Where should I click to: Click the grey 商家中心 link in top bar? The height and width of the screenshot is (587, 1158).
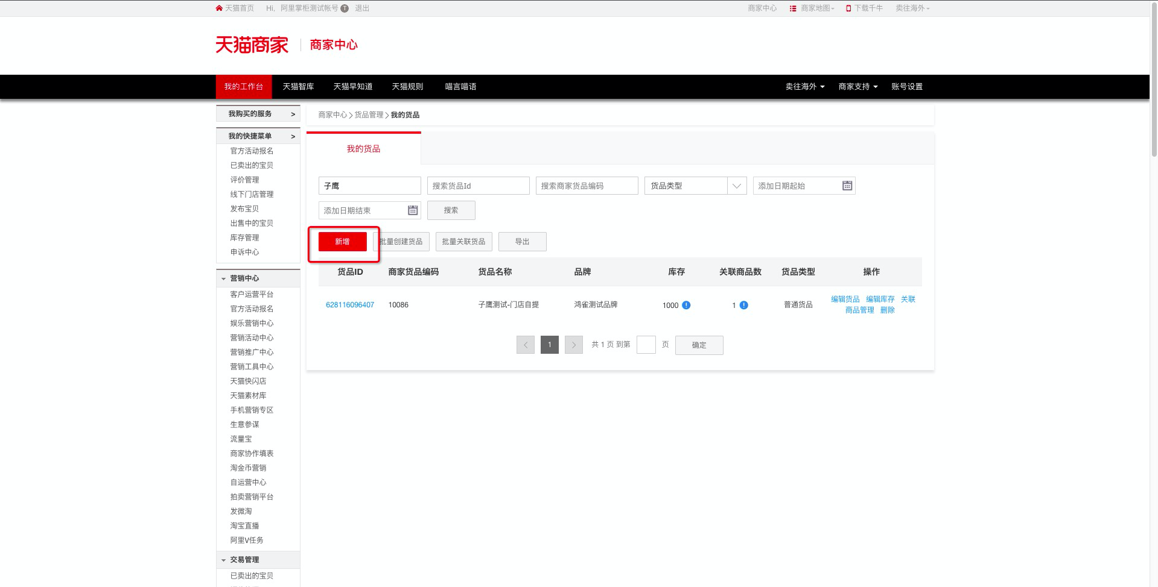point(762,8)
